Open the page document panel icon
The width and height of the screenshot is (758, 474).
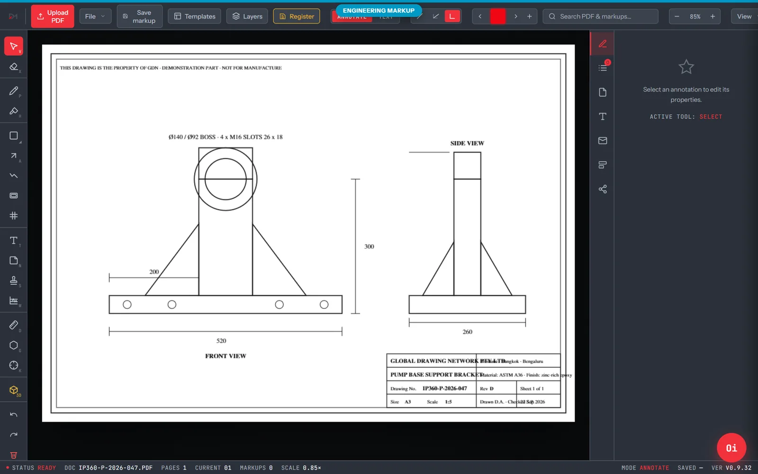pos(603,92)
